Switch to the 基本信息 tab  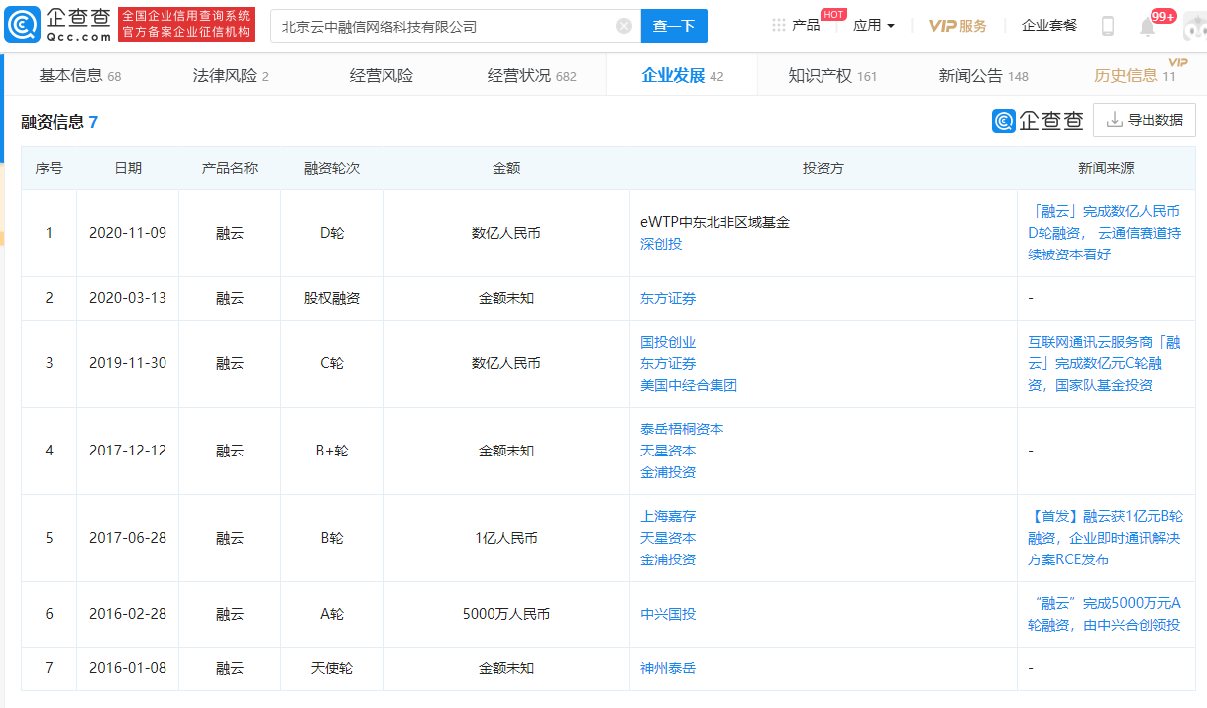[79, 75]
